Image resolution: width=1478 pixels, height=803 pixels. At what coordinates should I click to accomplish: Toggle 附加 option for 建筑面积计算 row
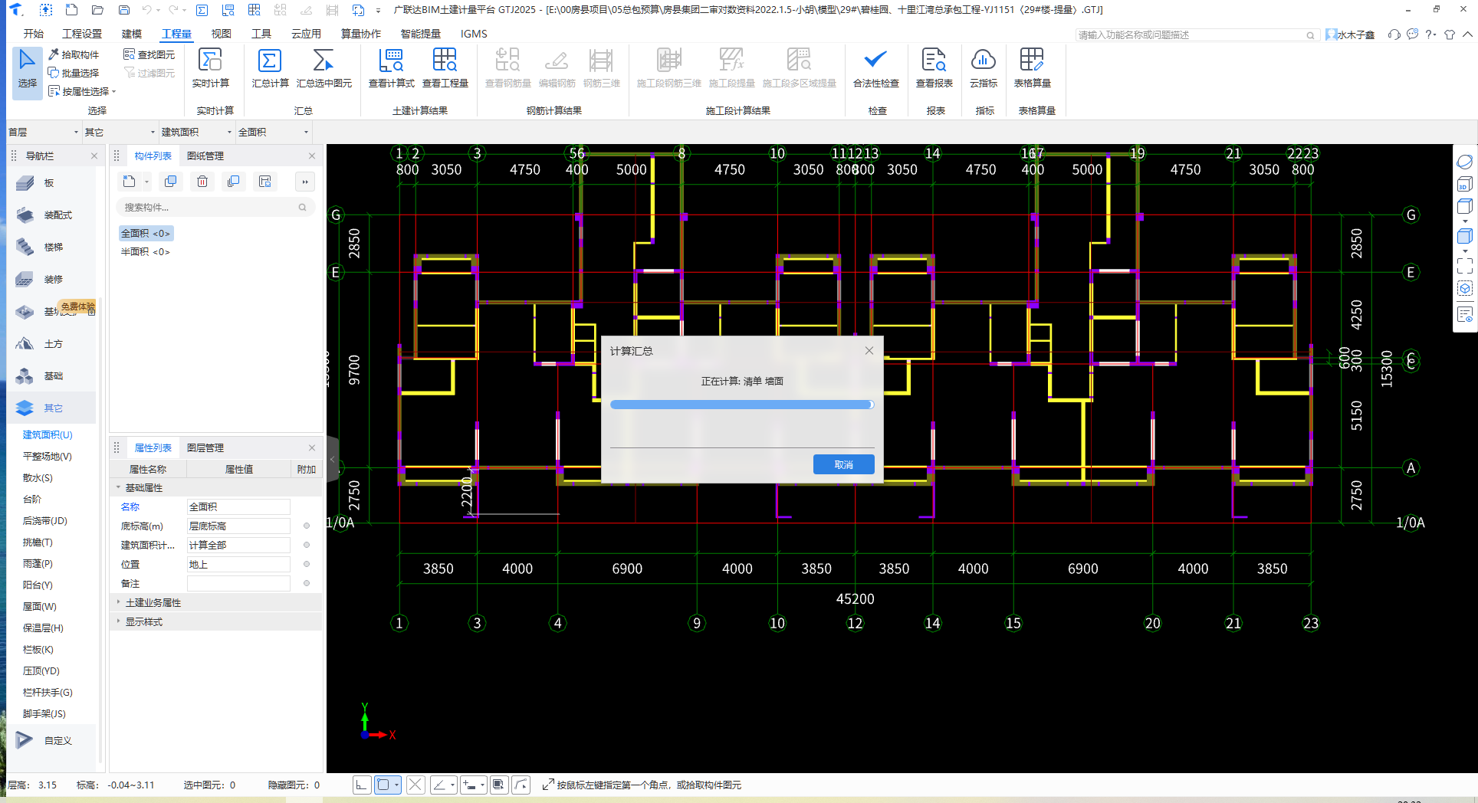tap(307, 545)
